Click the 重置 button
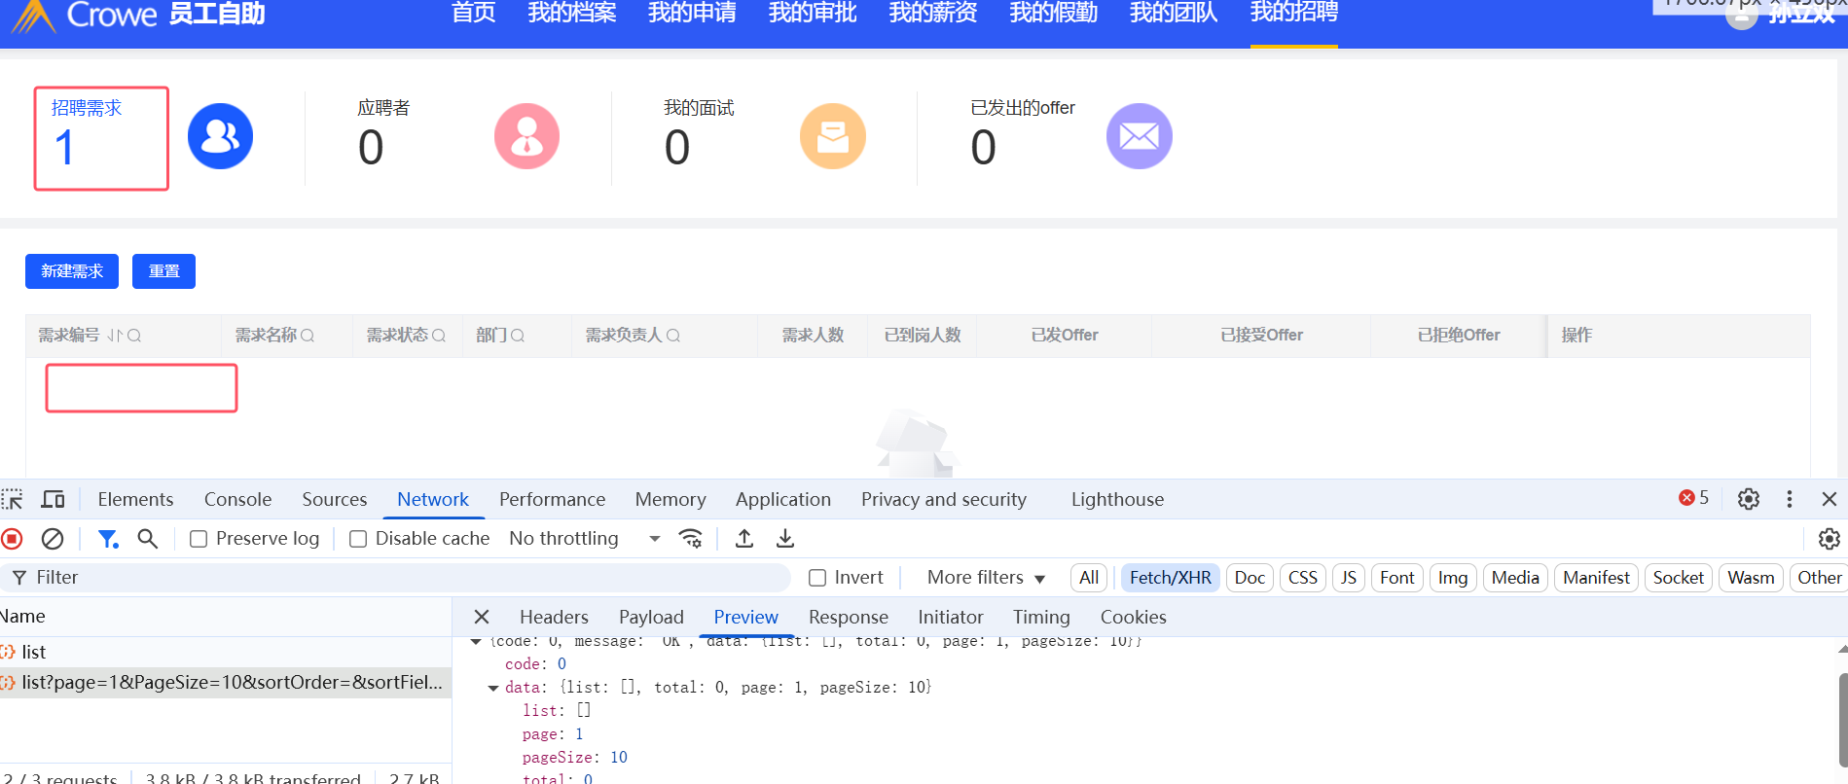 click(x=163, y=271)
